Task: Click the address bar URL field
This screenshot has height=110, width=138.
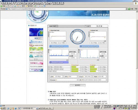Action: pyautogui.click(x=66, y=9)
